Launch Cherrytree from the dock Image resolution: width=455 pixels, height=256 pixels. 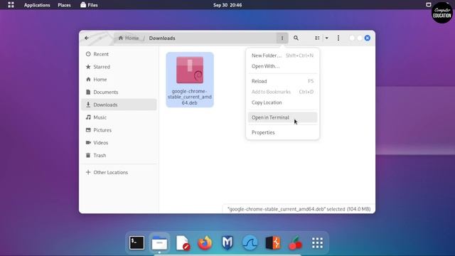[x=295, y=243]
